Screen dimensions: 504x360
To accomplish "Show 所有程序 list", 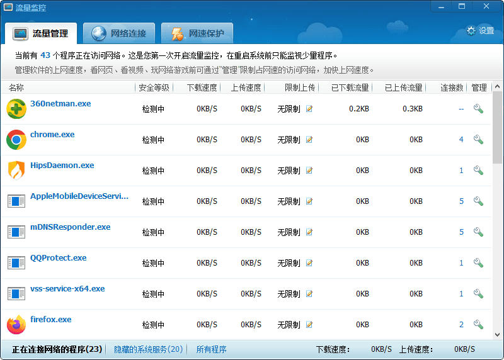I will [211, 349].
